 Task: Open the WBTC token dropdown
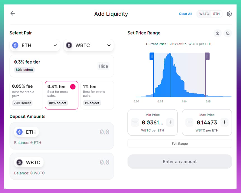(x=89, y=45)
